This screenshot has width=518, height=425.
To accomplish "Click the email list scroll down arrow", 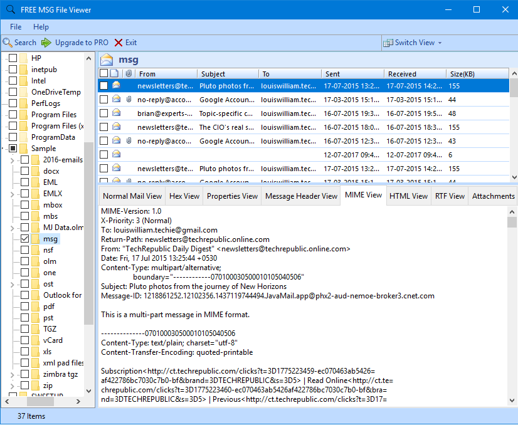I will [514, 177].
